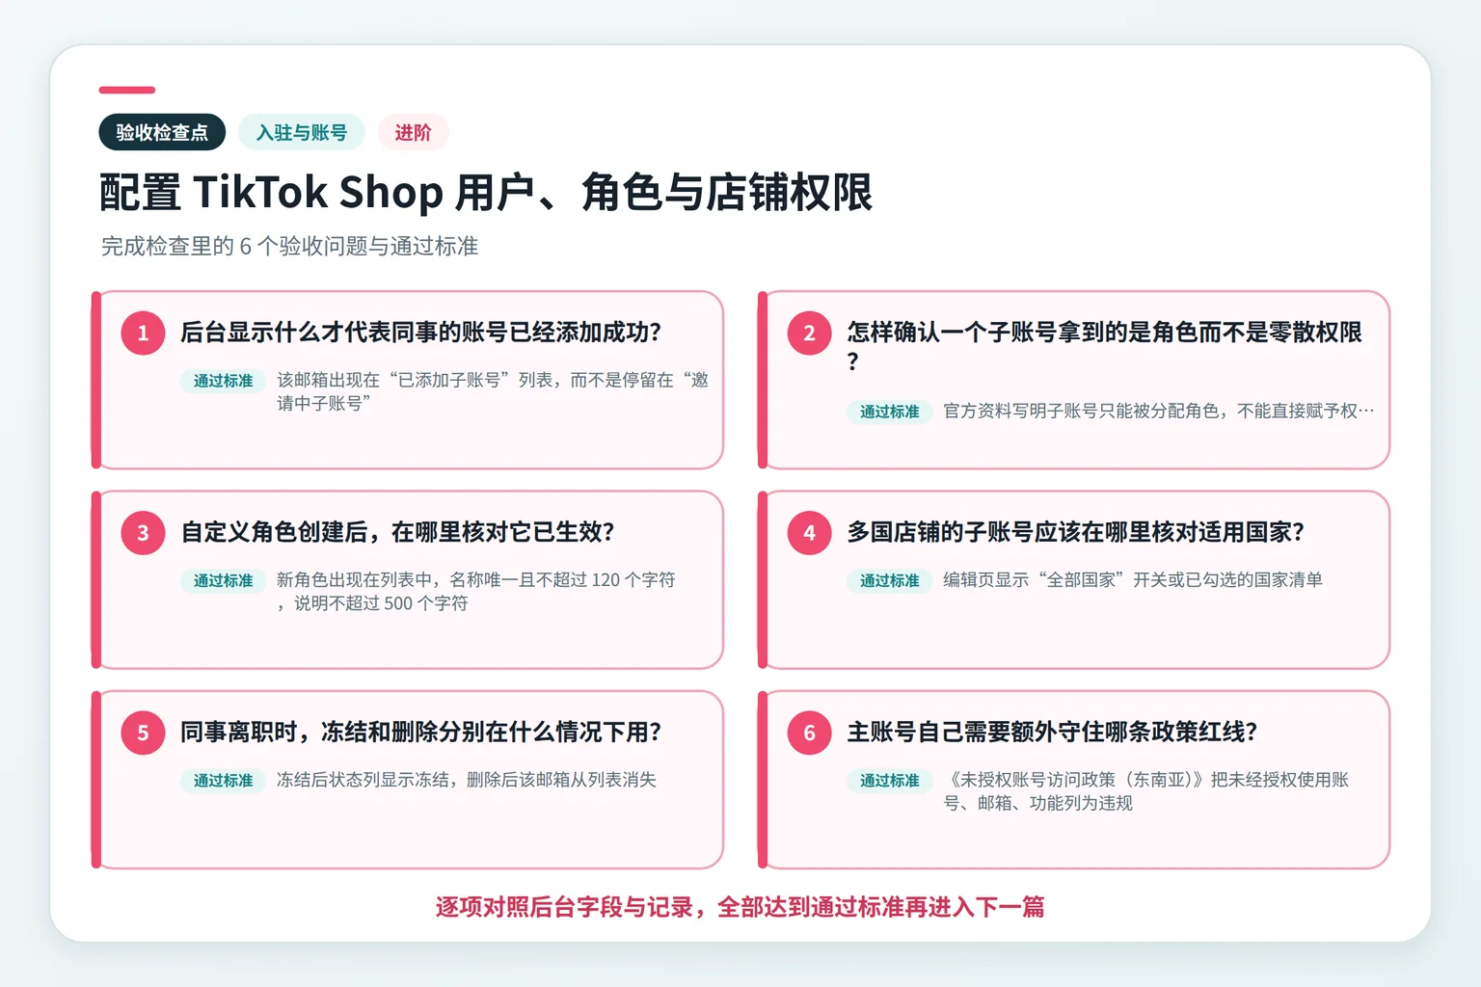This screenshot has width=1481, height=987.
Task: Click the number 6 circle badge
Action: [x=809, y=733]
